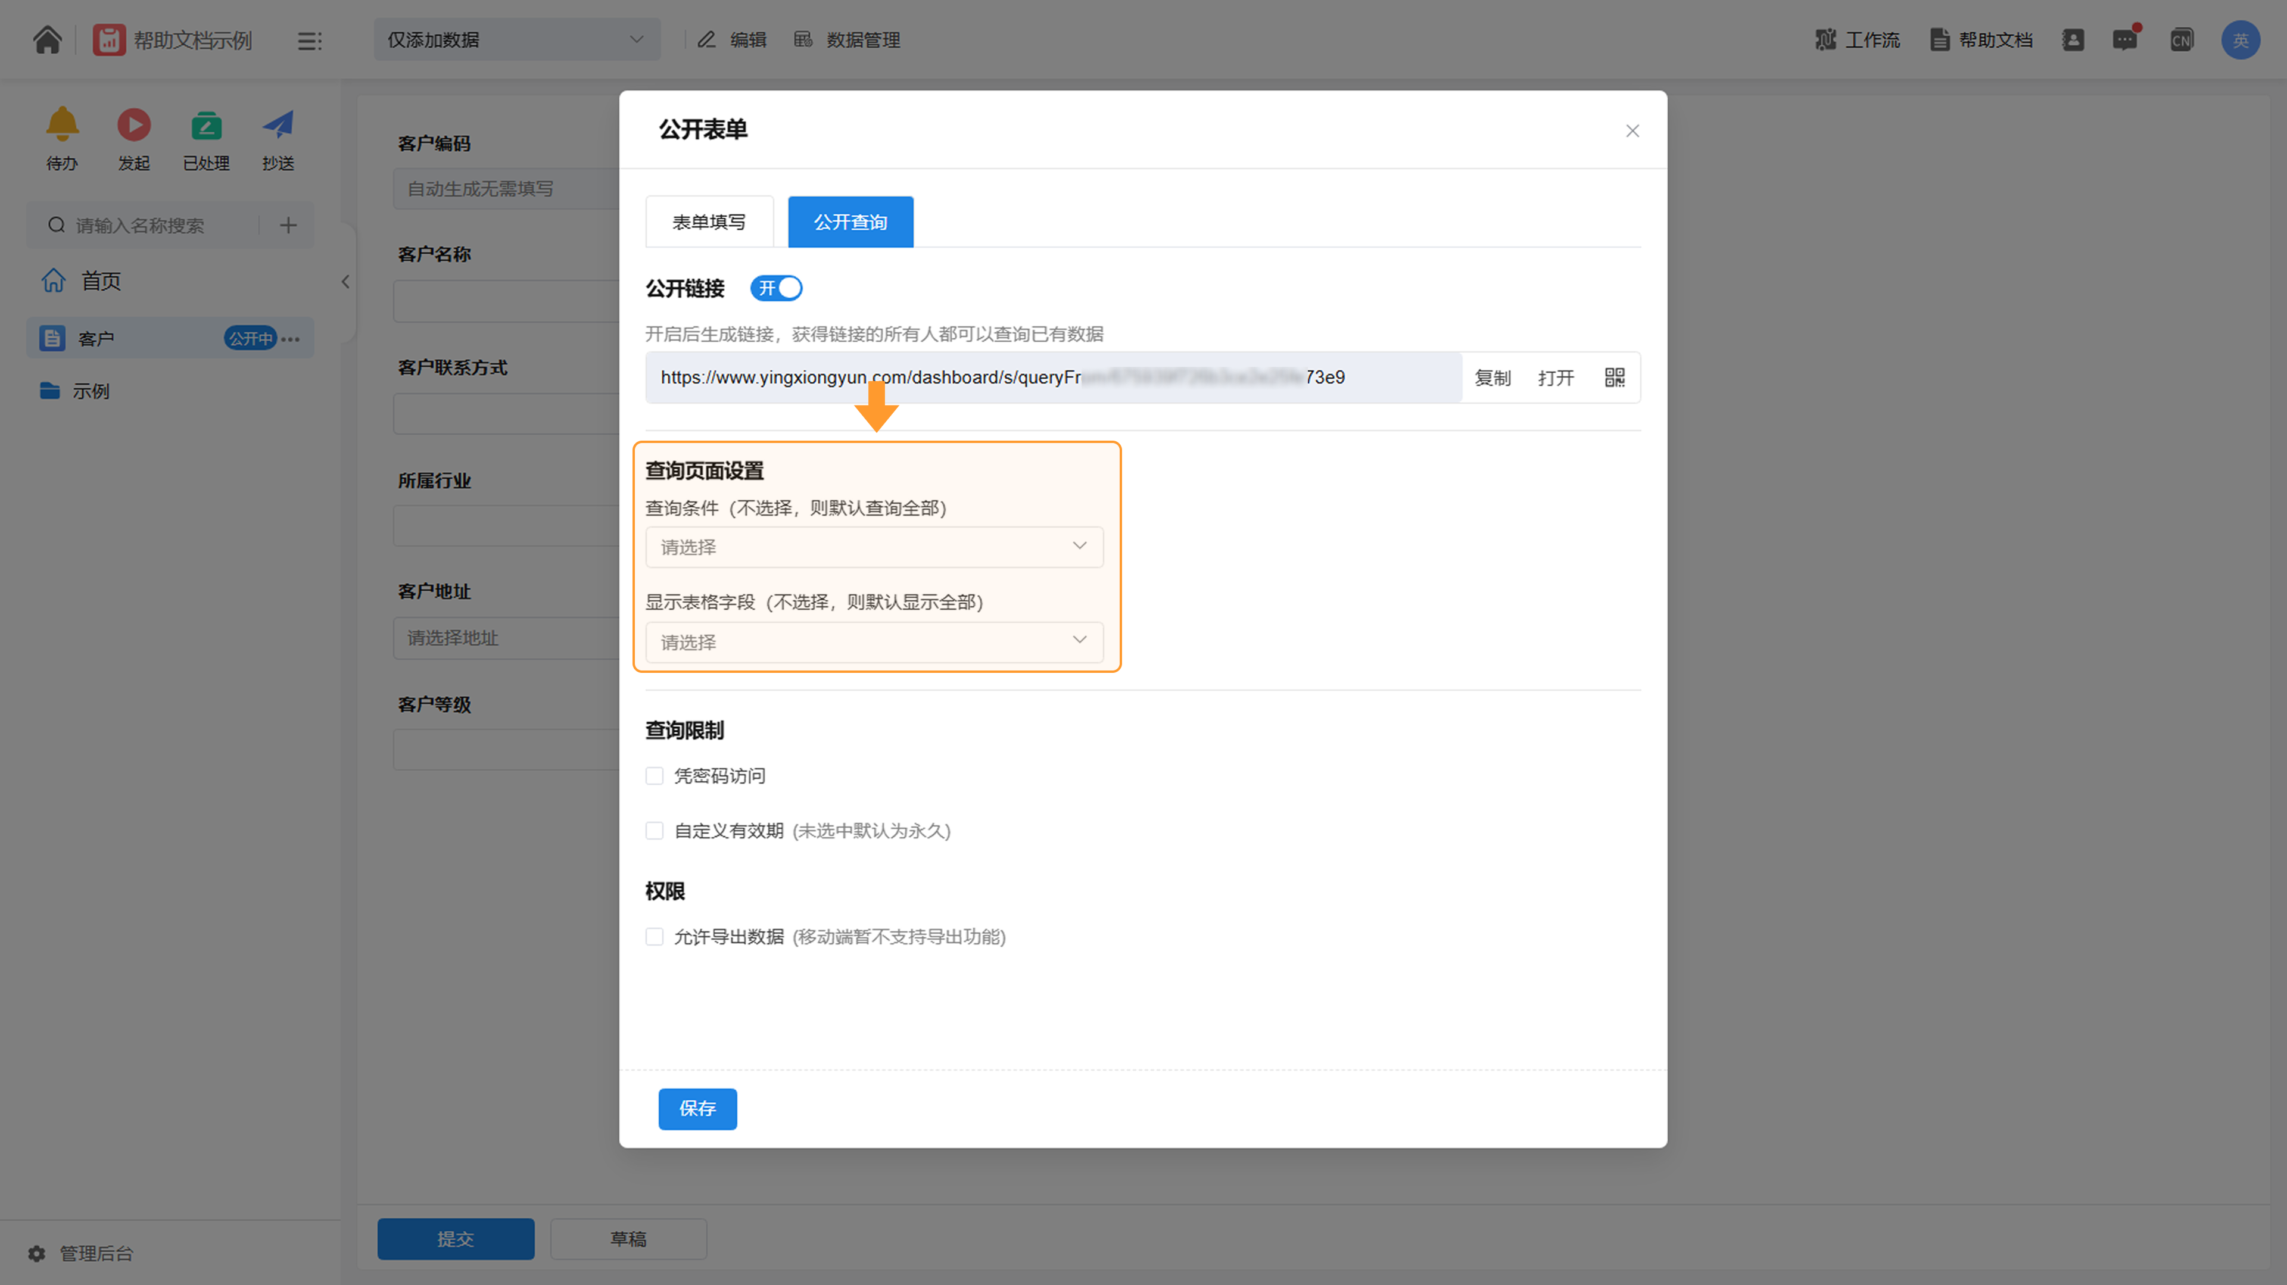This screenshot has width=2287, height=1285.
Task: Click the 工作流 label
Action: [1873, 40]
